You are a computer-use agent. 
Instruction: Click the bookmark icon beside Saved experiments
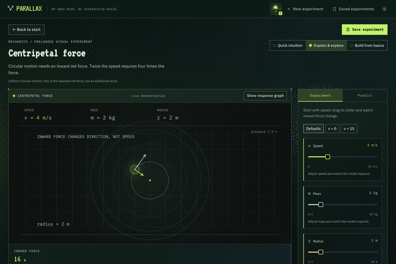pos(335,9)
